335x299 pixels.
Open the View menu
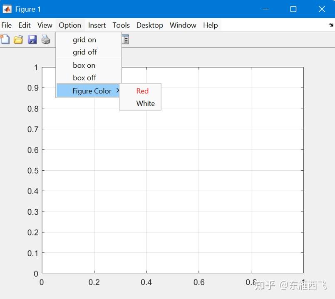click(45, 25)
